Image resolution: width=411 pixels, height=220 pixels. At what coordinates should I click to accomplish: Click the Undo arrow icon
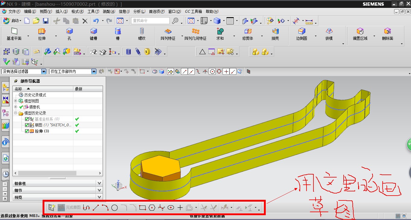click(x=96, y=21)
